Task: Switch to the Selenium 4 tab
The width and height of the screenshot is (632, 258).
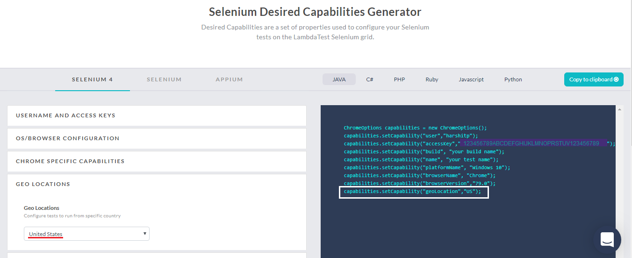Action: coord(92,79)
